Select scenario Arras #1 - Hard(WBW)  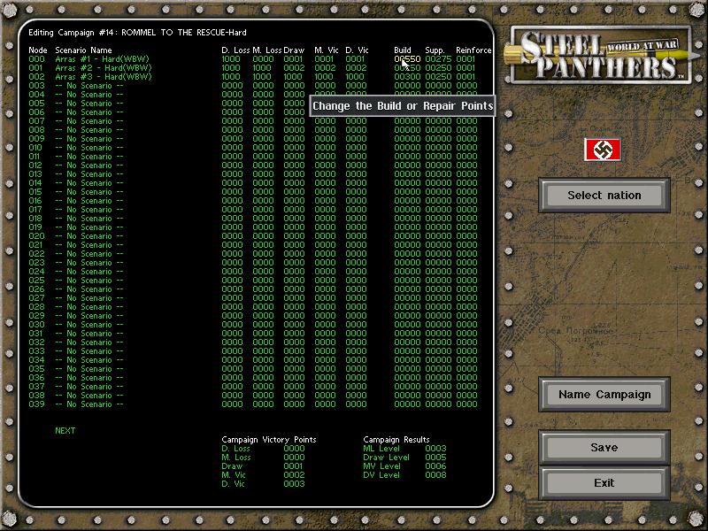(102, 59)
